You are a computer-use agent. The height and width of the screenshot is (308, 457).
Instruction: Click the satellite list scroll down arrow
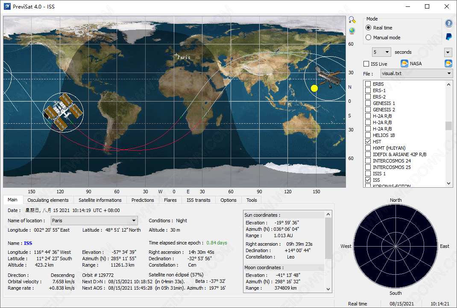click(x=448, y=183)
